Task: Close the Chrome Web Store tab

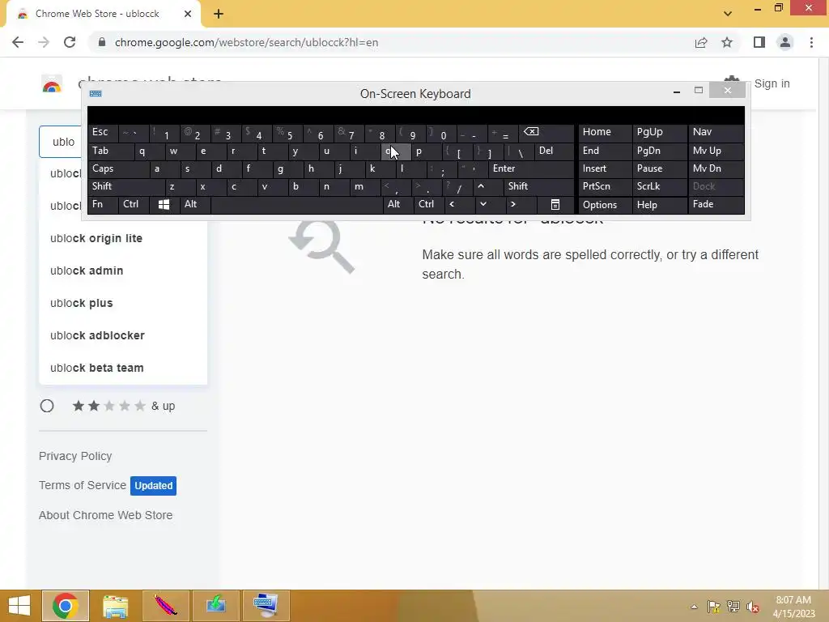Action: pyautogui.click(x=188, y=14)
